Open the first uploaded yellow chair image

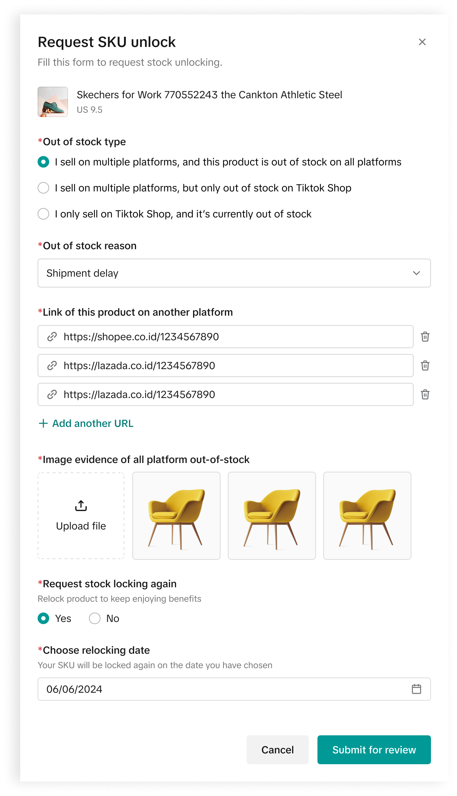[176, 516]
